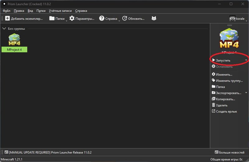Click the Minecraft 1.21.1 status text
The image size is (249, 162).
pos(12,159)
